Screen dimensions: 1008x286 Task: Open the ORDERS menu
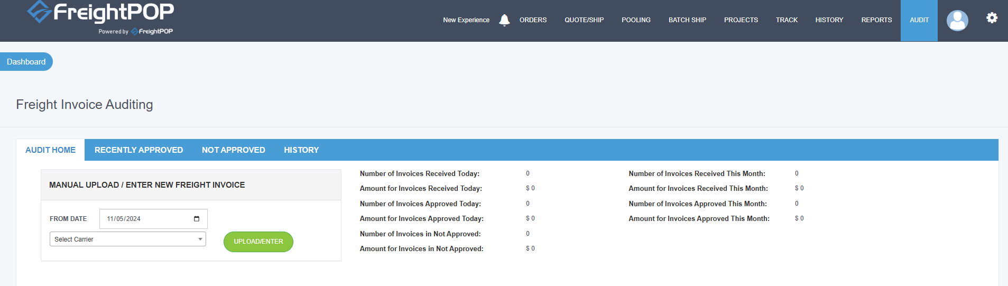(x=533, y=20)
